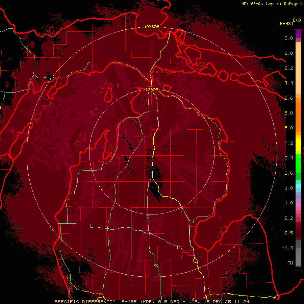Click the 11:24 timestamp
Screen dimensions: 304x304
(x=242, y=302)
